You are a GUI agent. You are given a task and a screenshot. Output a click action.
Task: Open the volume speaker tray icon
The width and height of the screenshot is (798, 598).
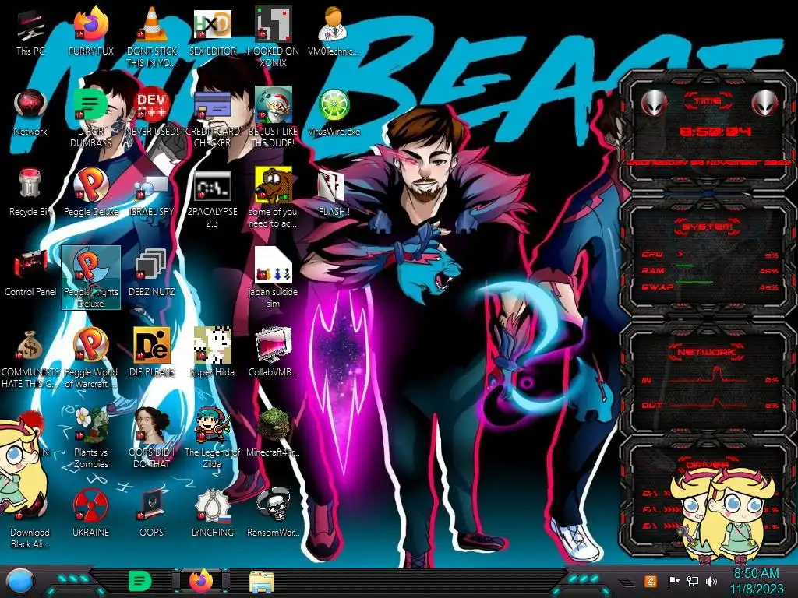click(x=711, y=581)
